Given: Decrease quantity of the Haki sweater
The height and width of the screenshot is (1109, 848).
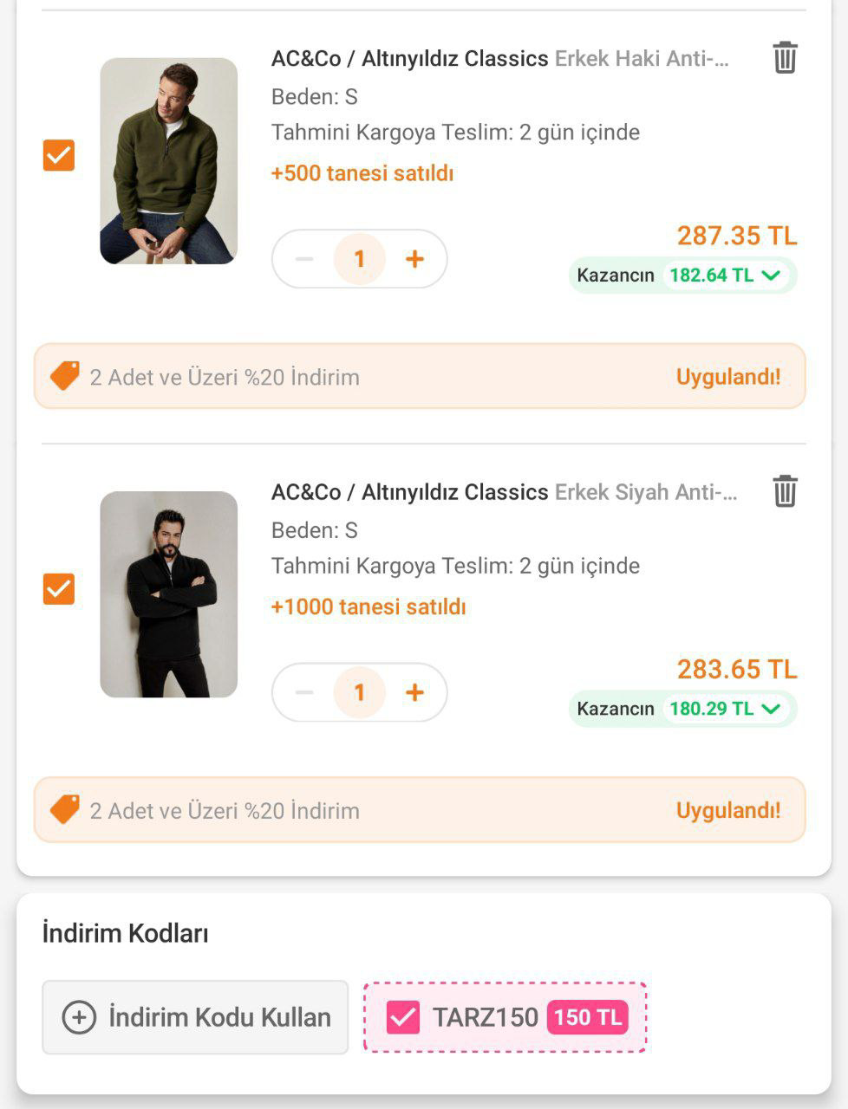Looking at the screenshot, I should pos(304,259).
